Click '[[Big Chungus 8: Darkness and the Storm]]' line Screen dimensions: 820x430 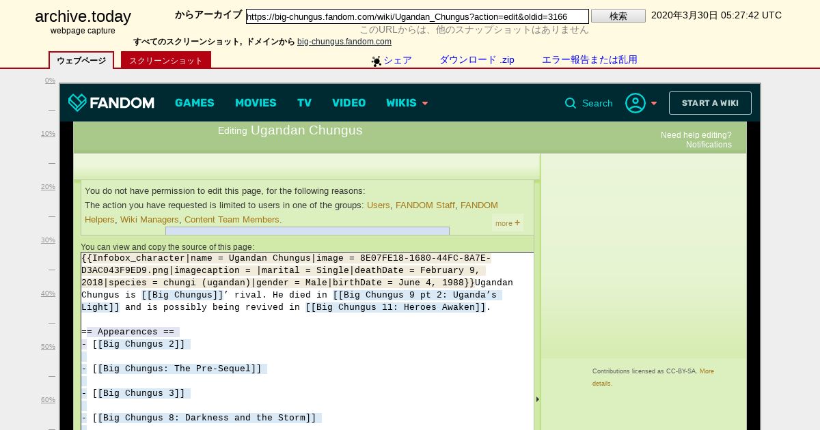pyautogui.click(x=202, y=418)
